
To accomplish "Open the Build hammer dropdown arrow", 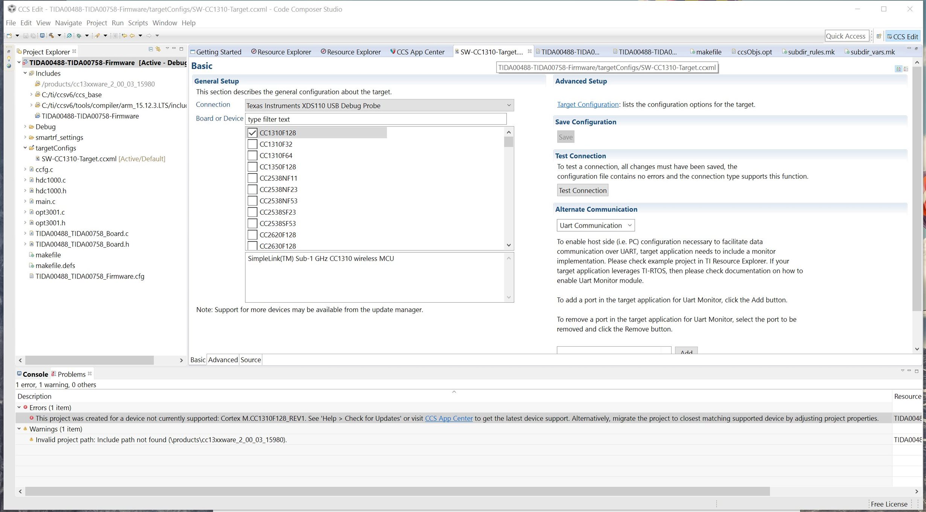I will [59, 36].
